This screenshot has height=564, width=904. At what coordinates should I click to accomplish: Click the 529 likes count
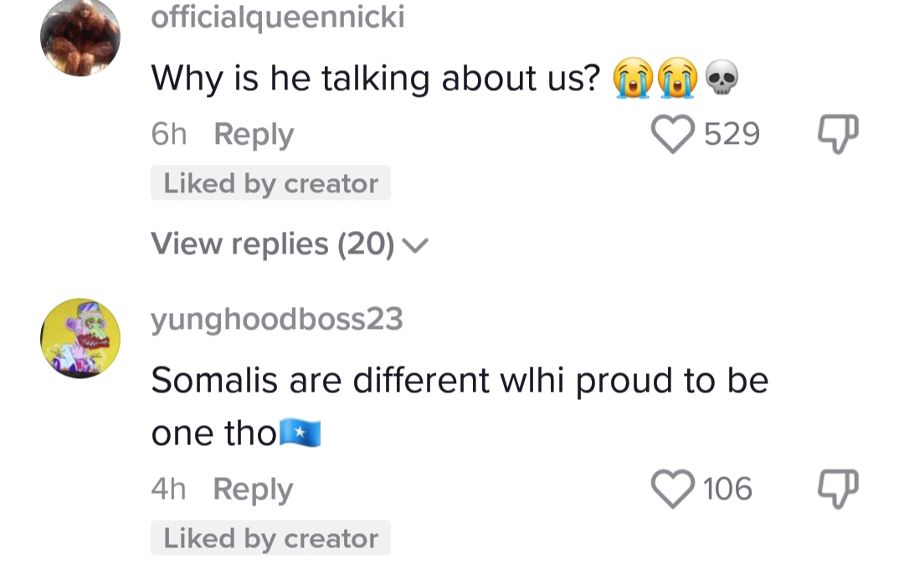(x=732, y=135)
